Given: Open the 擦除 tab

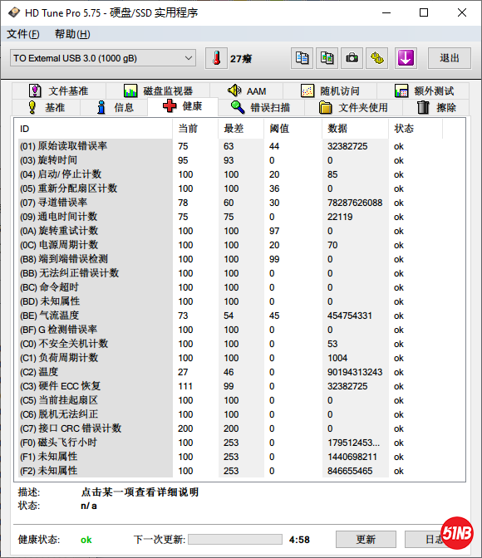Looking at the screenshot, I should 436,107.
